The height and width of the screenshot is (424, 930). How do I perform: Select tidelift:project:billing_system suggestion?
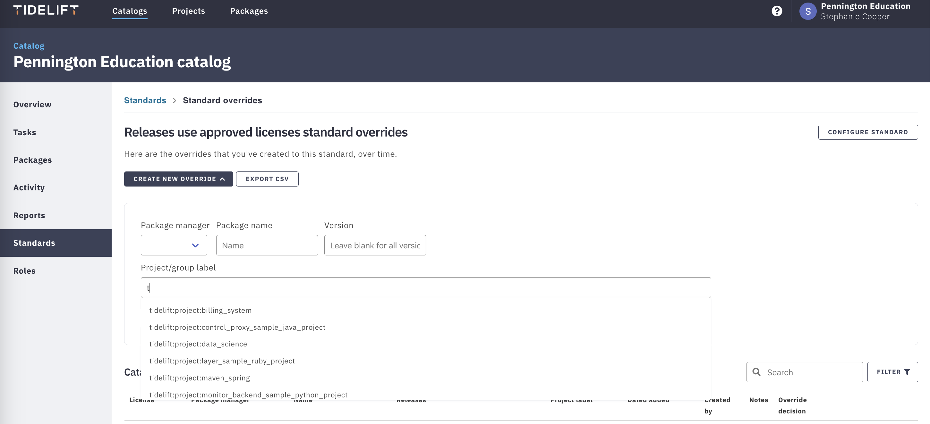tap(426, 311)
